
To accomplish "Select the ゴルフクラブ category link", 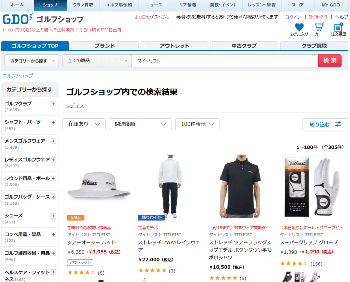I will (18, 104).
